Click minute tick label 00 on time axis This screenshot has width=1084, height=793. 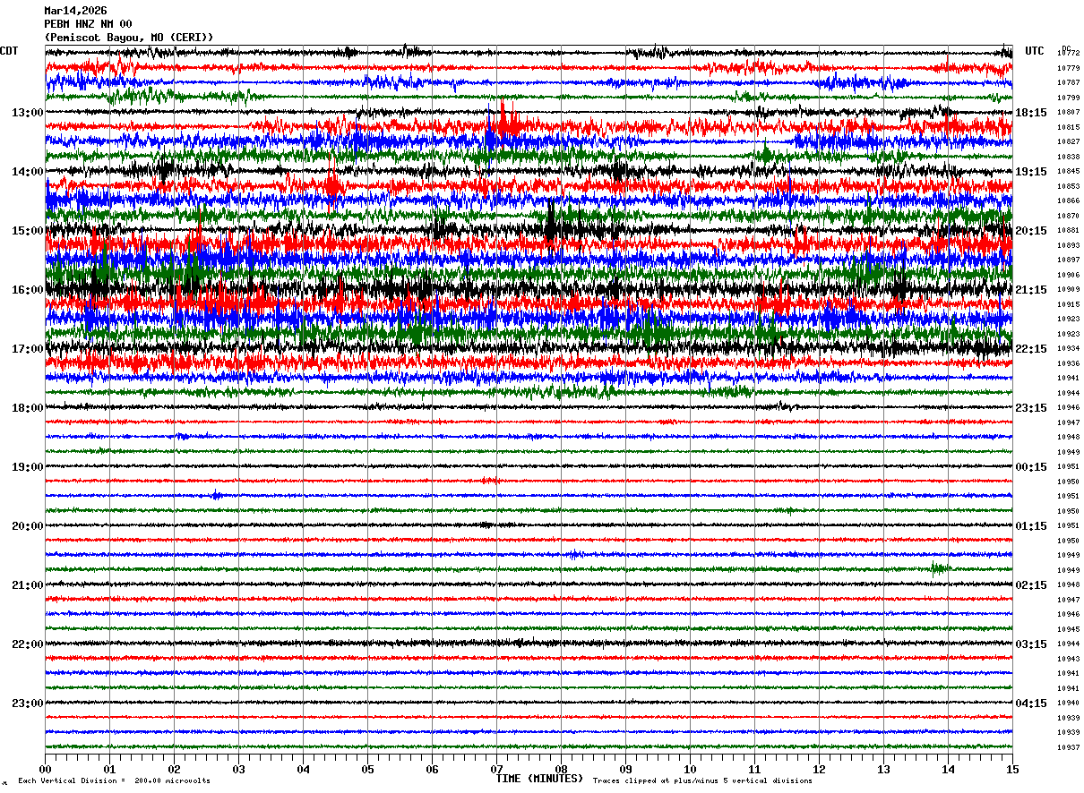click(x=45, y=769)
